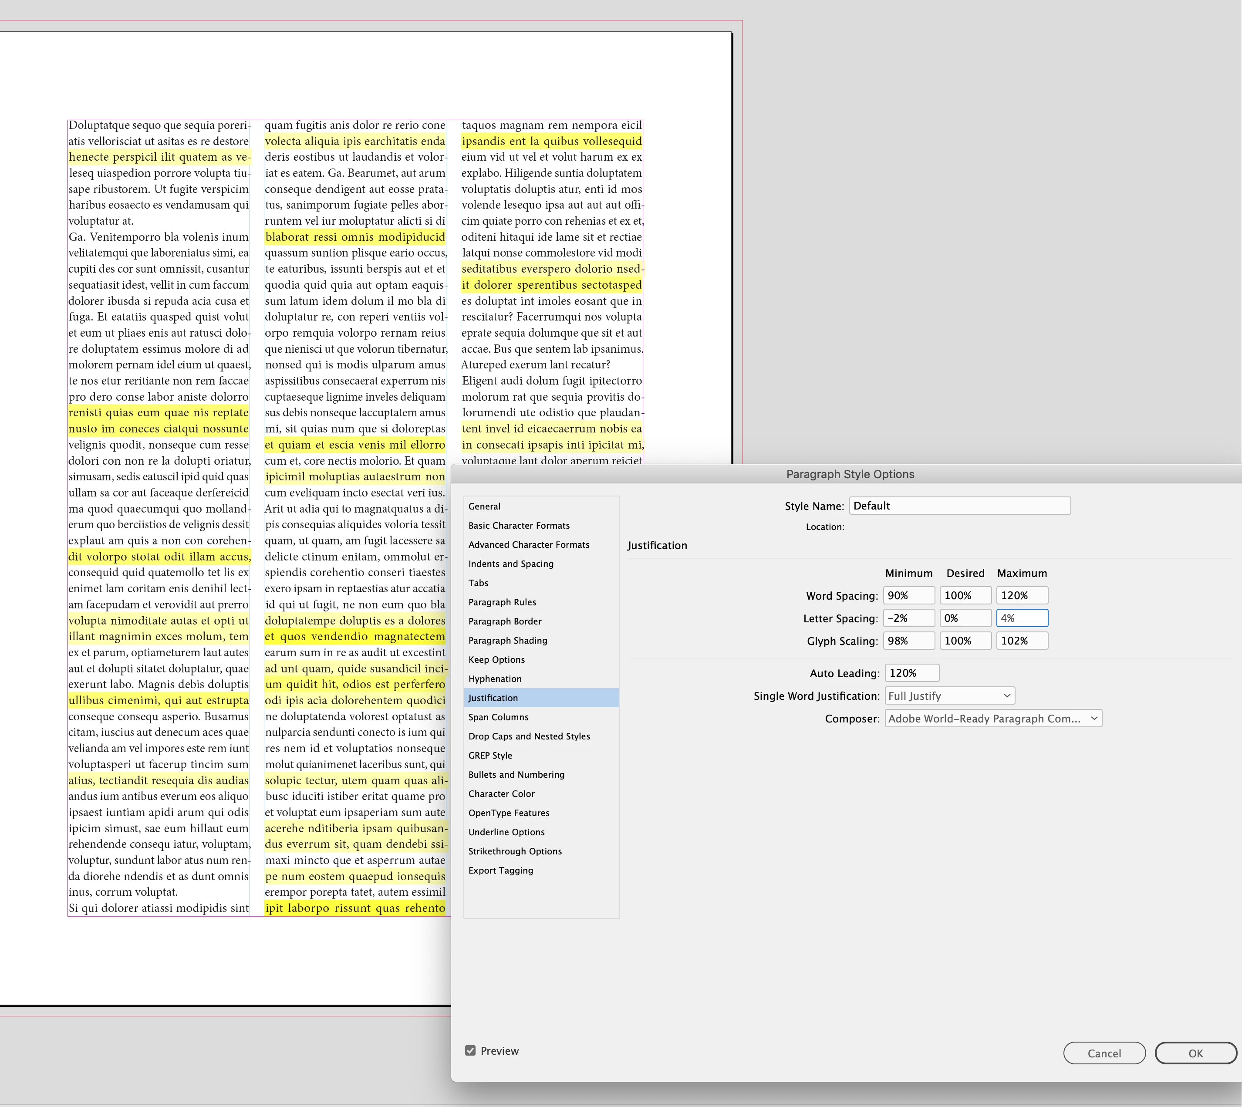
Task: Click the OK button
Action: click(x=1195, y=1053)
